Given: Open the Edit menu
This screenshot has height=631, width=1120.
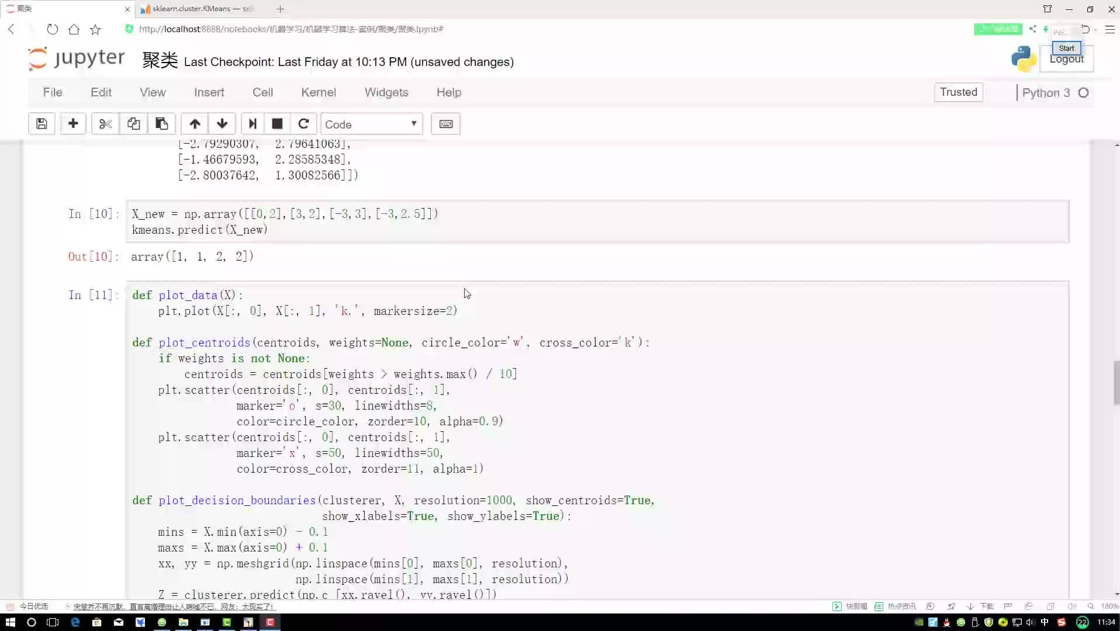Looking at the screenshot, I should pyautogui.click(x=101, y=92).
